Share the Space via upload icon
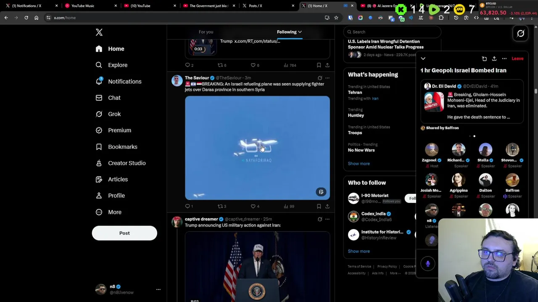The image size is (538, 302). tap(494, 59)
